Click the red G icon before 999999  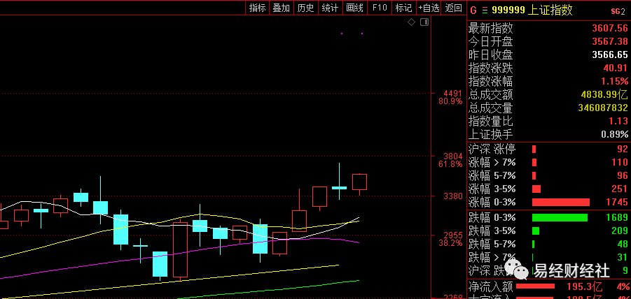point(473,10)
